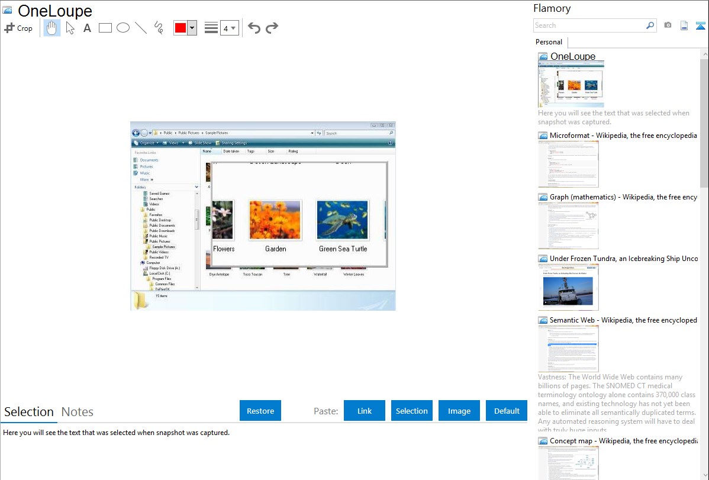Open the Microformat Wikipedia snapshot thumbnail
Screen dimensions: 709x480
coord(568,164)
